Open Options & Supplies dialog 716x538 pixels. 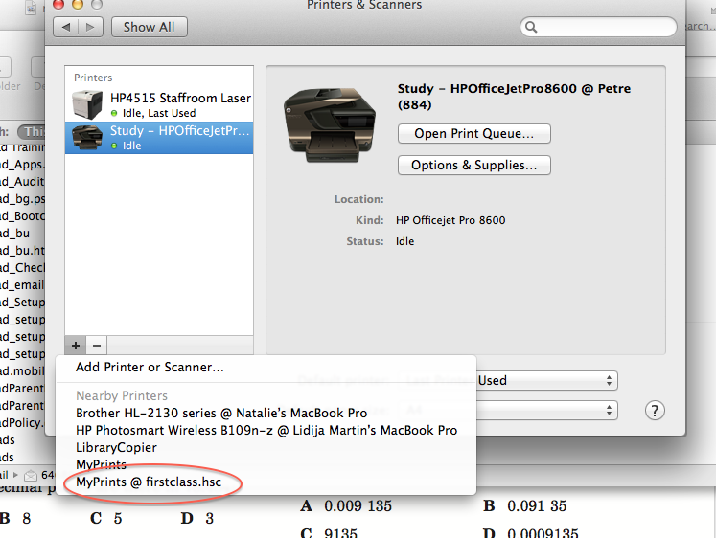coord(474,165)
